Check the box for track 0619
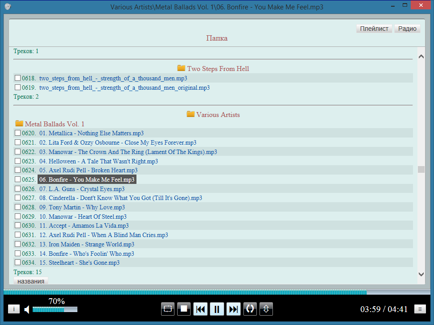The height and width of the screenshot is (325, 434). click(x=17, y=87)
